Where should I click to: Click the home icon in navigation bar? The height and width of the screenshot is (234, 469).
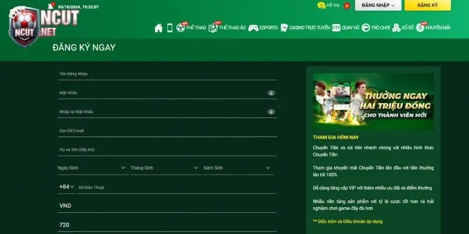[x=158, y=27]
